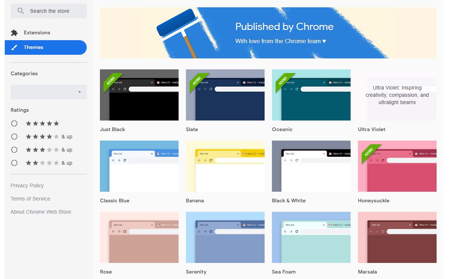Open the Honeysuckle theme
Image resolution: width=456 pixels, height=279 pixels.
click(397, 166)
